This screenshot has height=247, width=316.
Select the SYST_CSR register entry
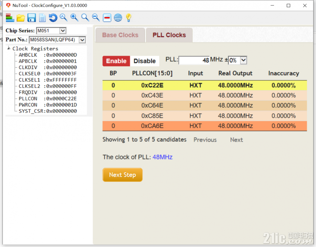click(x=48, y=111)
